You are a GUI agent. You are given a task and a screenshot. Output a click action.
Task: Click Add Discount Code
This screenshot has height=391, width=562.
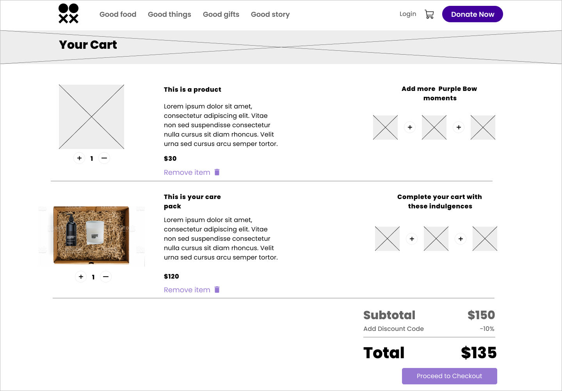click(393, 329)
